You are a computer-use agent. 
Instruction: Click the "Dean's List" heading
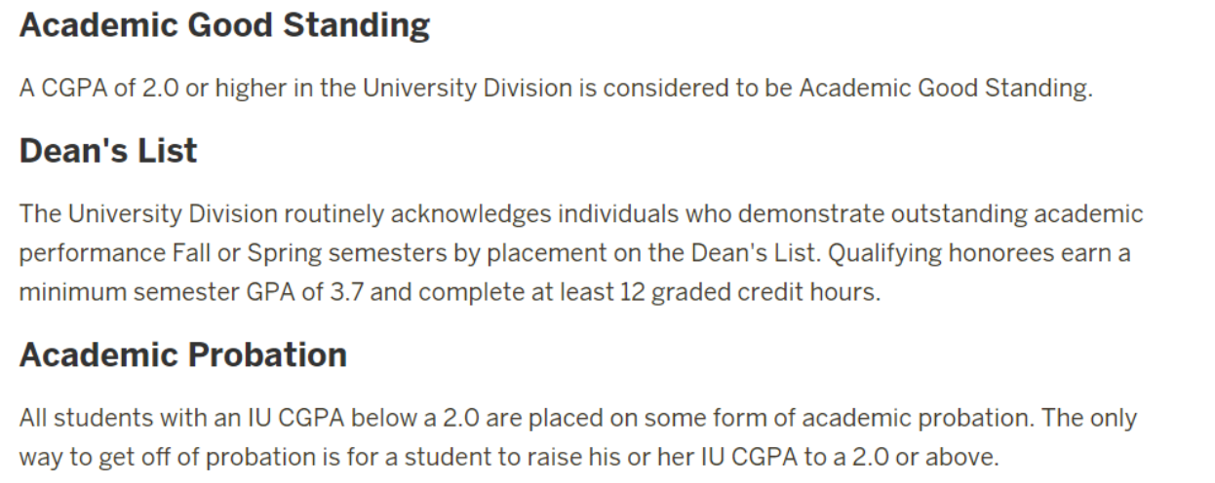(x=108, y=151)
